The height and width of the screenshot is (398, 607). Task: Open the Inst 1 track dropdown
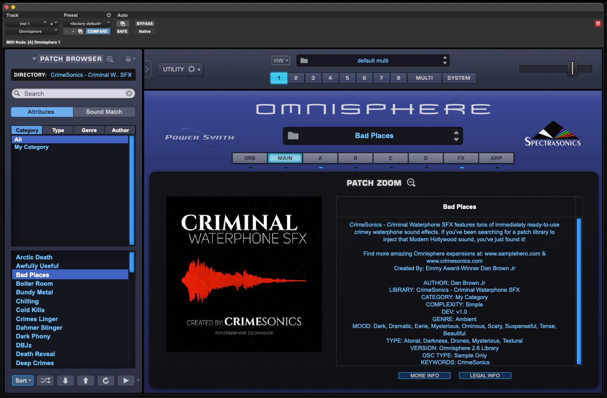[x=27, y=23]
